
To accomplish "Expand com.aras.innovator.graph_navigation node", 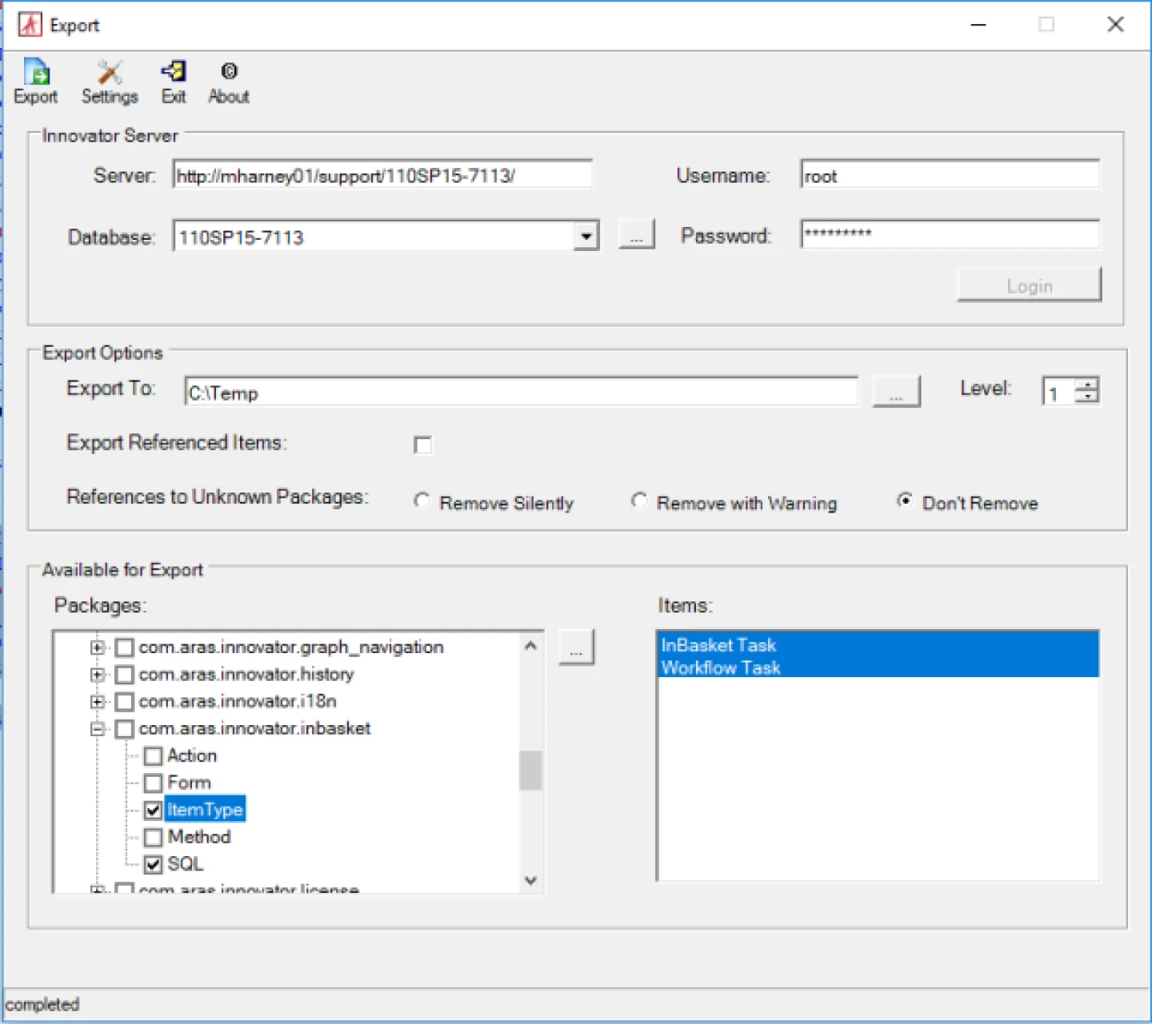I will [97, 647].
